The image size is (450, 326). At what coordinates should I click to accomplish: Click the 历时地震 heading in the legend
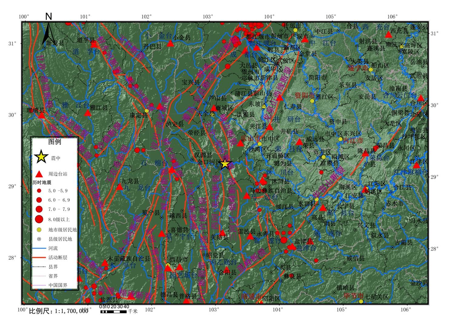(x=42, y=183)
